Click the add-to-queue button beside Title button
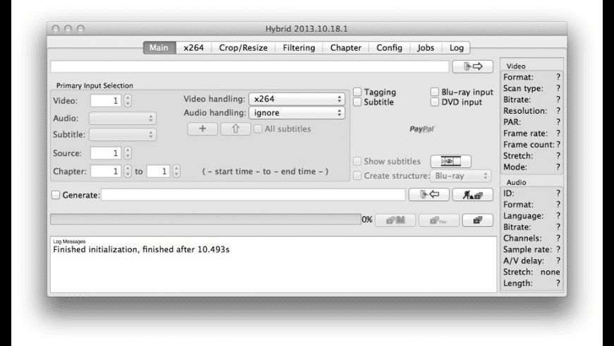Viewport: 614px width, 346px height. coord(477,220)
